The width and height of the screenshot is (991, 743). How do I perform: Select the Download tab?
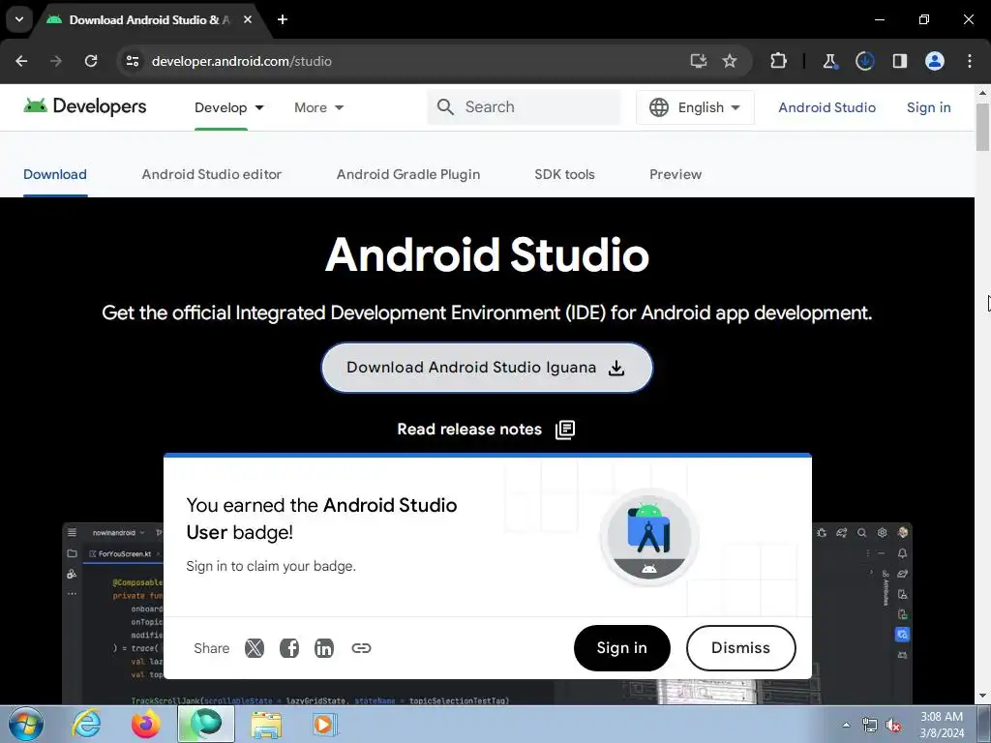pos(55,174)
